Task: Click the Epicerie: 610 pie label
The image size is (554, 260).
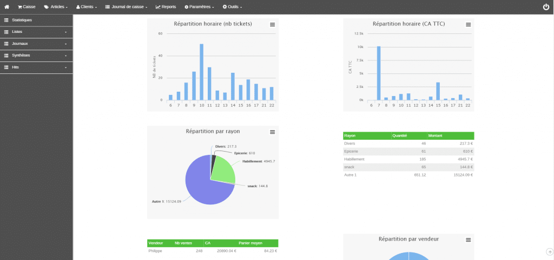Action: (245, 153)
